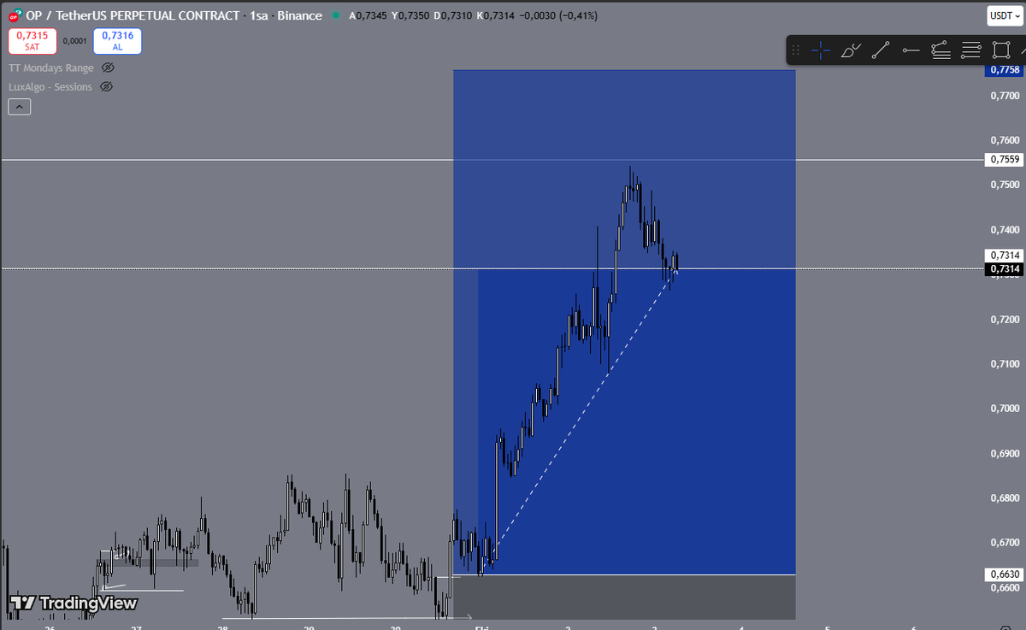Select the brush drawing tool
The height and width of the screenshot is (630, 1026).
pyautogui.click(x=851, y=50)
